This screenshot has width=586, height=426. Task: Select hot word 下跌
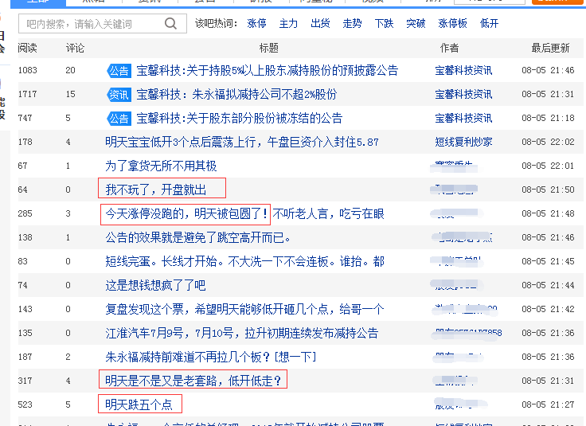[x=385, y=24]
